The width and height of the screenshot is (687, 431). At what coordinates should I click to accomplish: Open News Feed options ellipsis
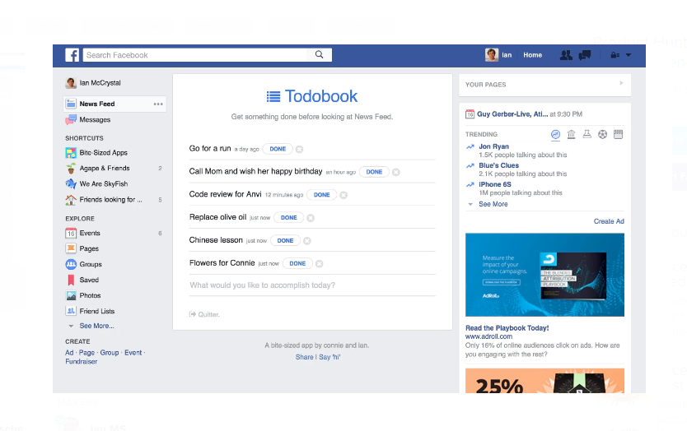pos(158,104)
